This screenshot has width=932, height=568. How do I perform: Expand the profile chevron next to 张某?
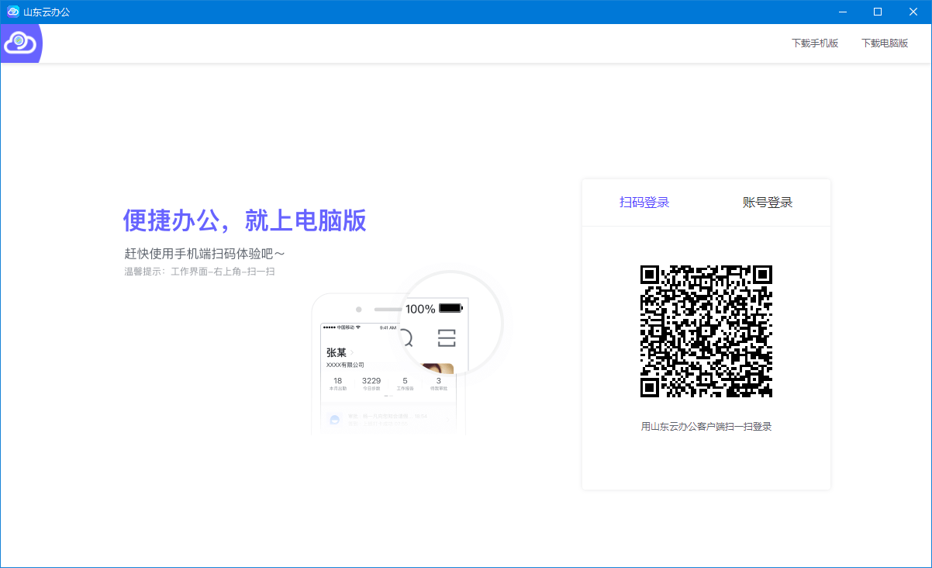[352, 352]
